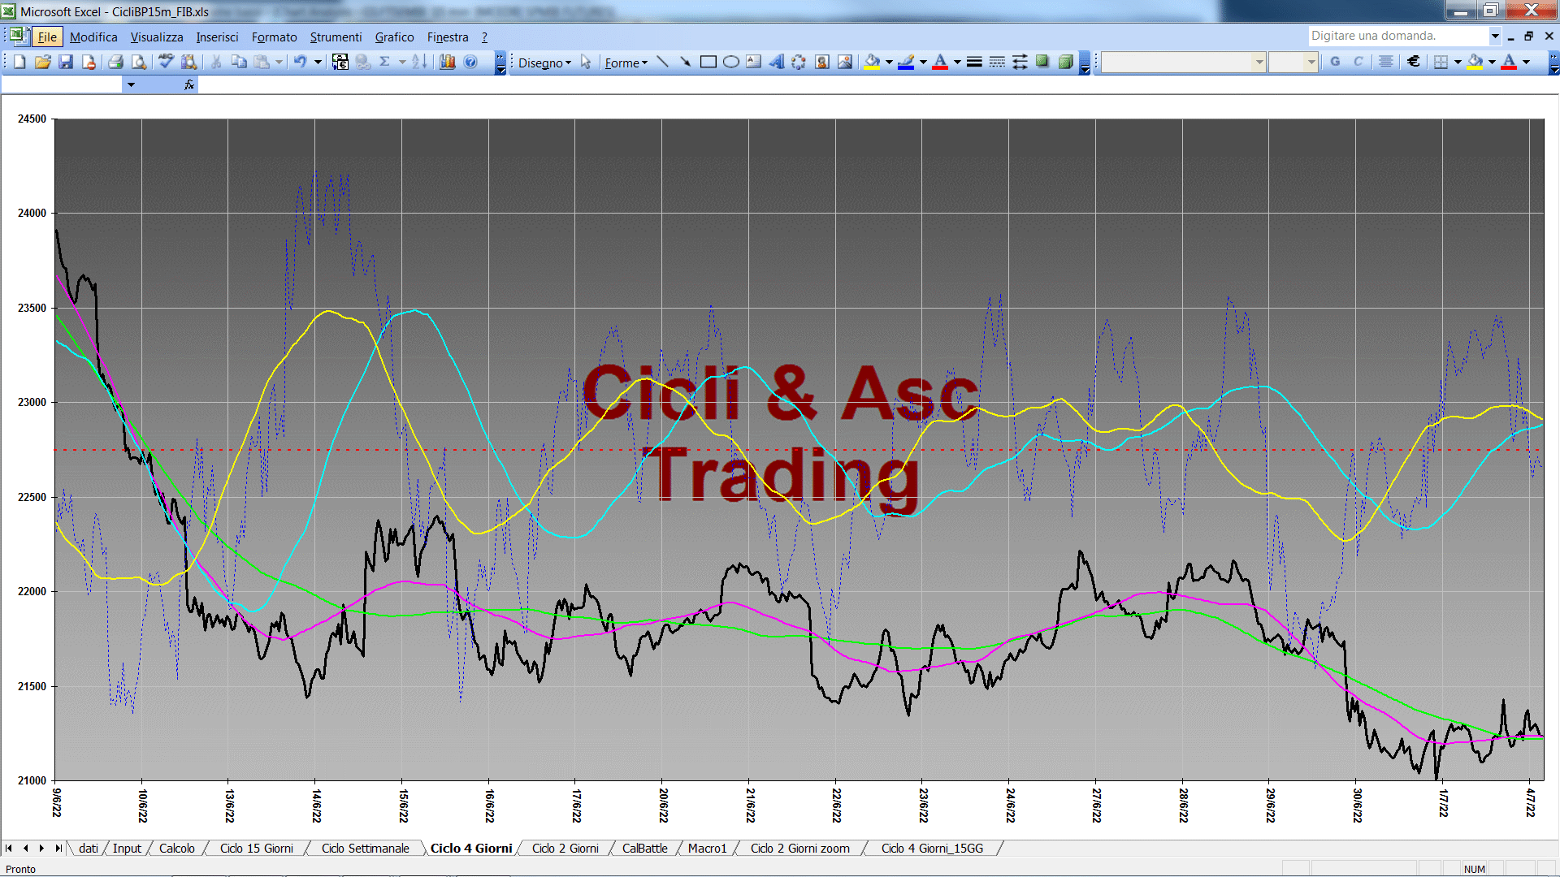Click the 3-D Style icon
Image resolution: width=1560 pixels, height=877 pixels.
(1065, 62)
